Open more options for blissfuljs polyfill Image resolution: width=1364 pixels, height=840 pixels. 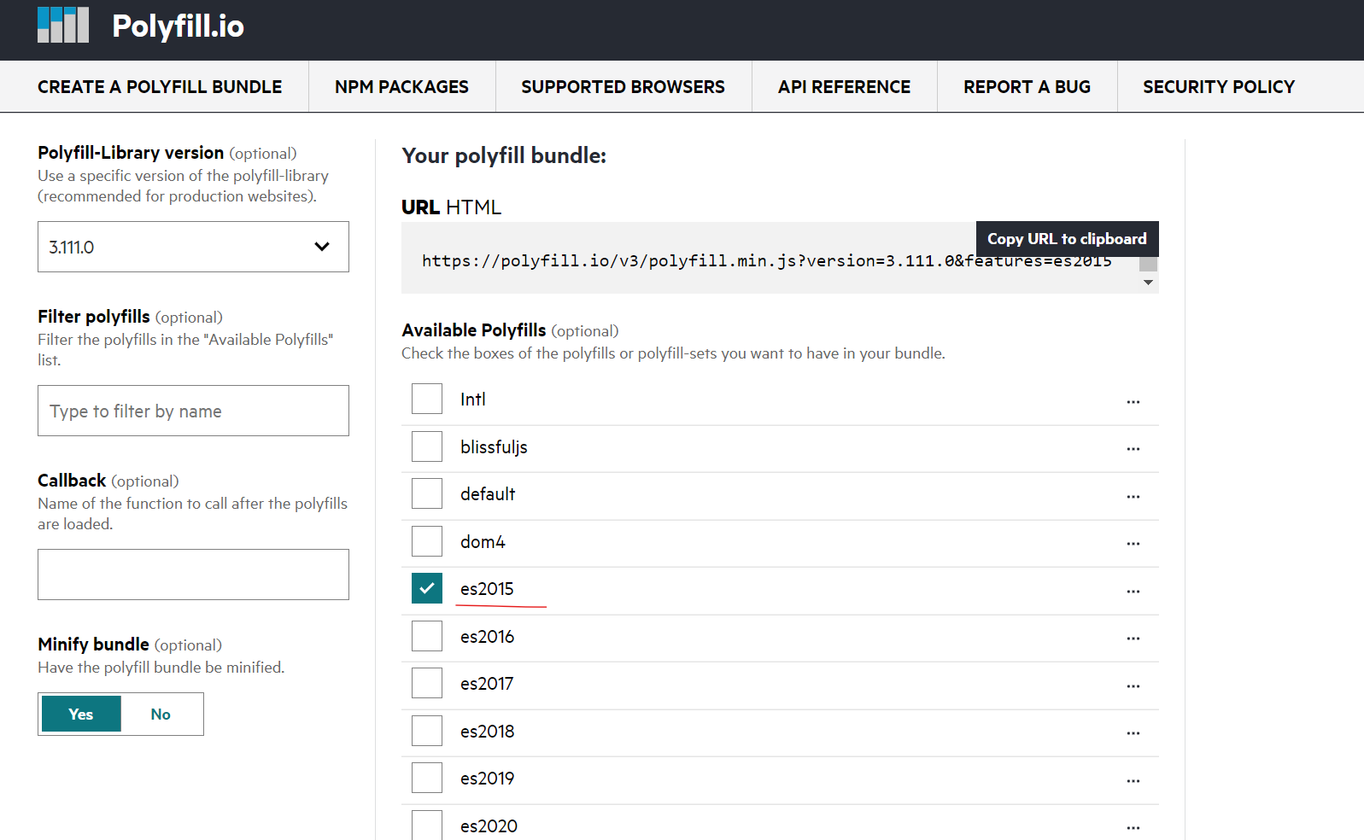pyautogui.click(x=1133, y=448)
